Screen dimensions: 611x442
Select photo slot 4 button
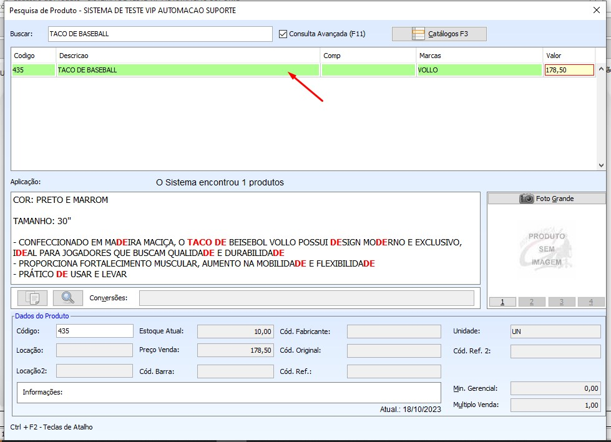[x=591, y=302]
